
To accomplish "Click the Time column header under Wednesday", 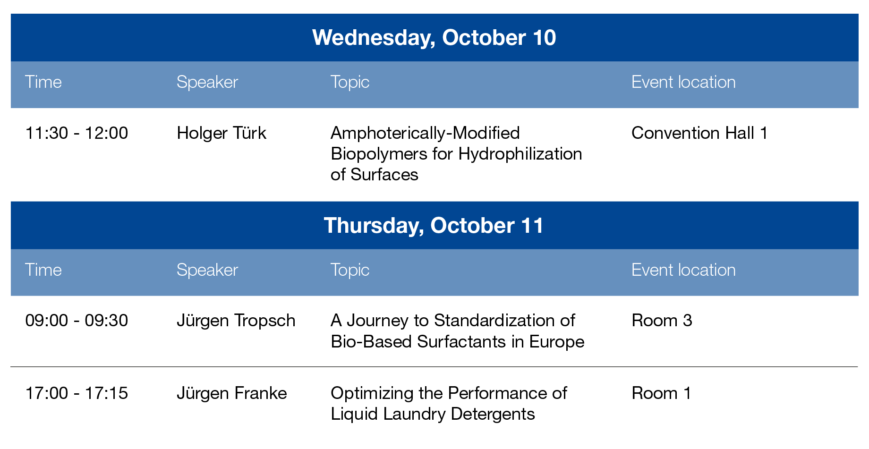I will (43, 82).
